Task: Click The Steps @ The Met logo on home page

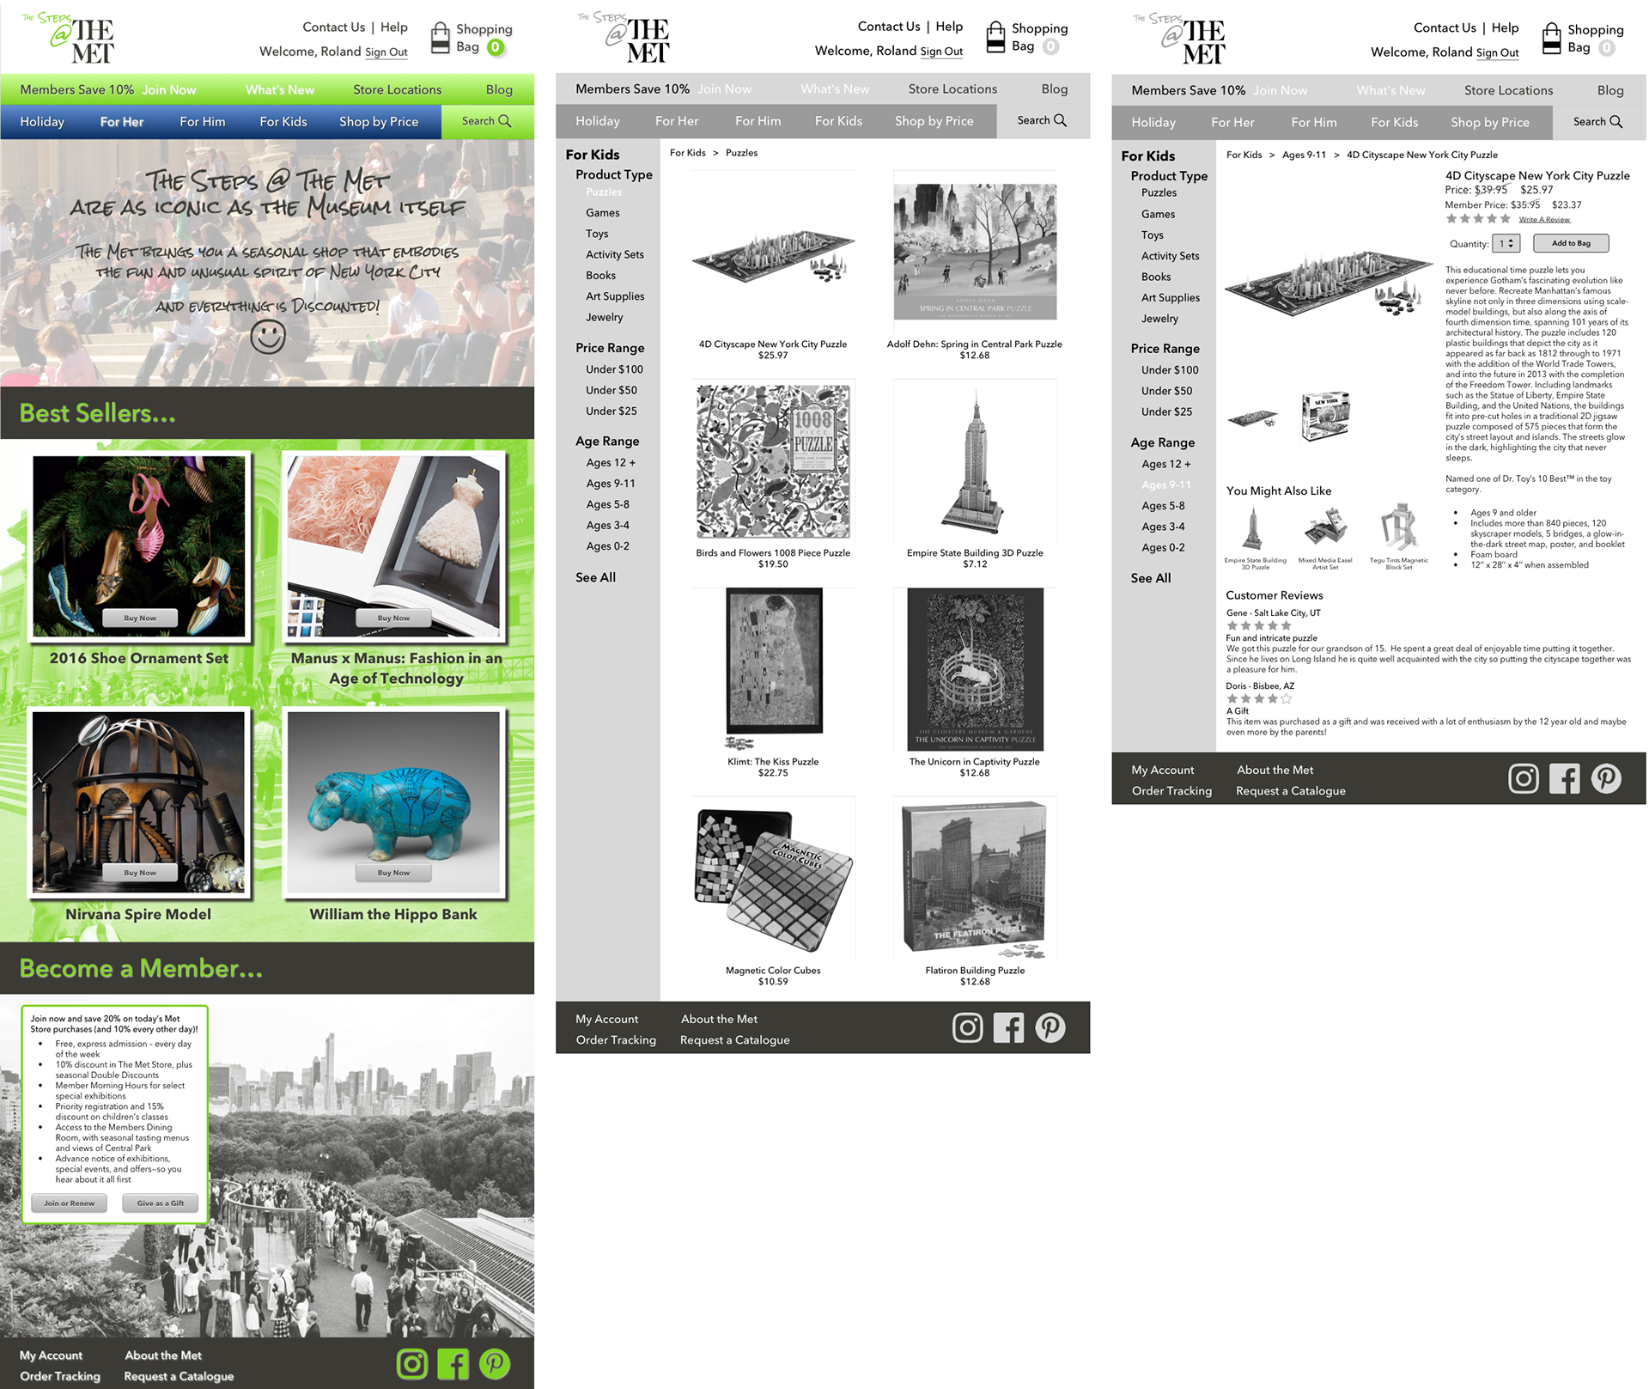Action: [69, 39]
